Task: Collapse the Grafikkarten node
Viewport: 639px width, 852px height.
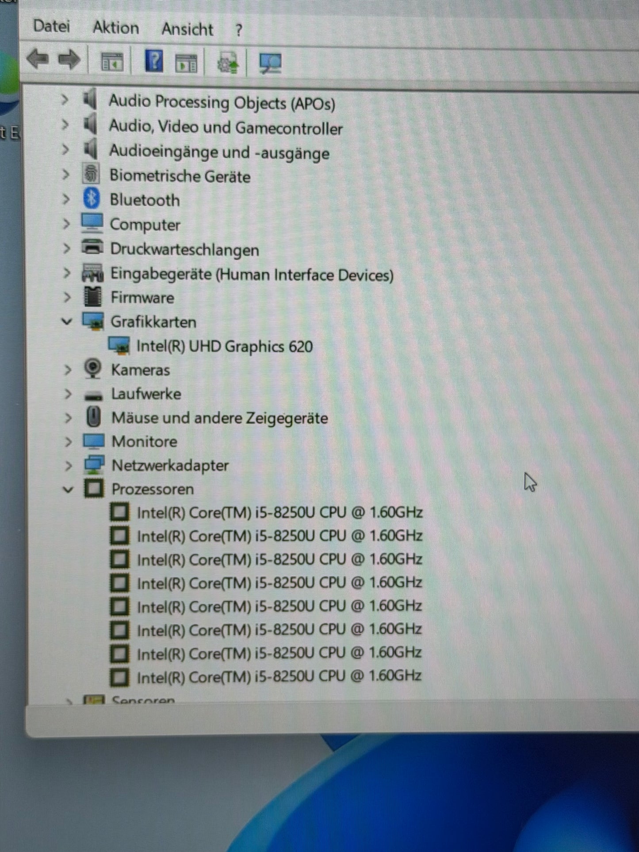Action: tap(67, 321)
